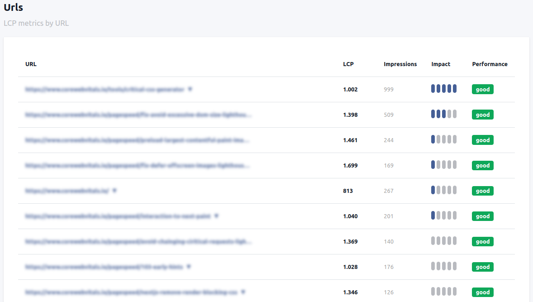533x302 pixels.
Task: Click the arrow icon beside the 103-early-hints URL
Action: click(189, 267)
